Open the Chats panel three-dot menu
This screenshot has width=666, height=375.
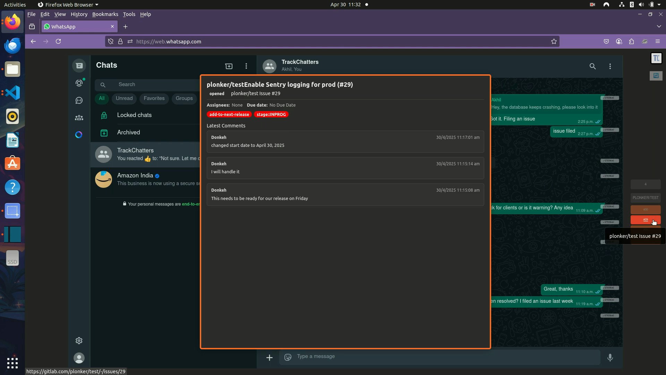tap(246, 66)
